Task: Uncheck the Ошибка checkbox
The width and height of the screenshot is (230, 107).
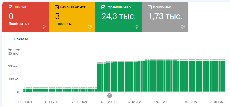Action: pyautogui.click(x=10, y=7)
